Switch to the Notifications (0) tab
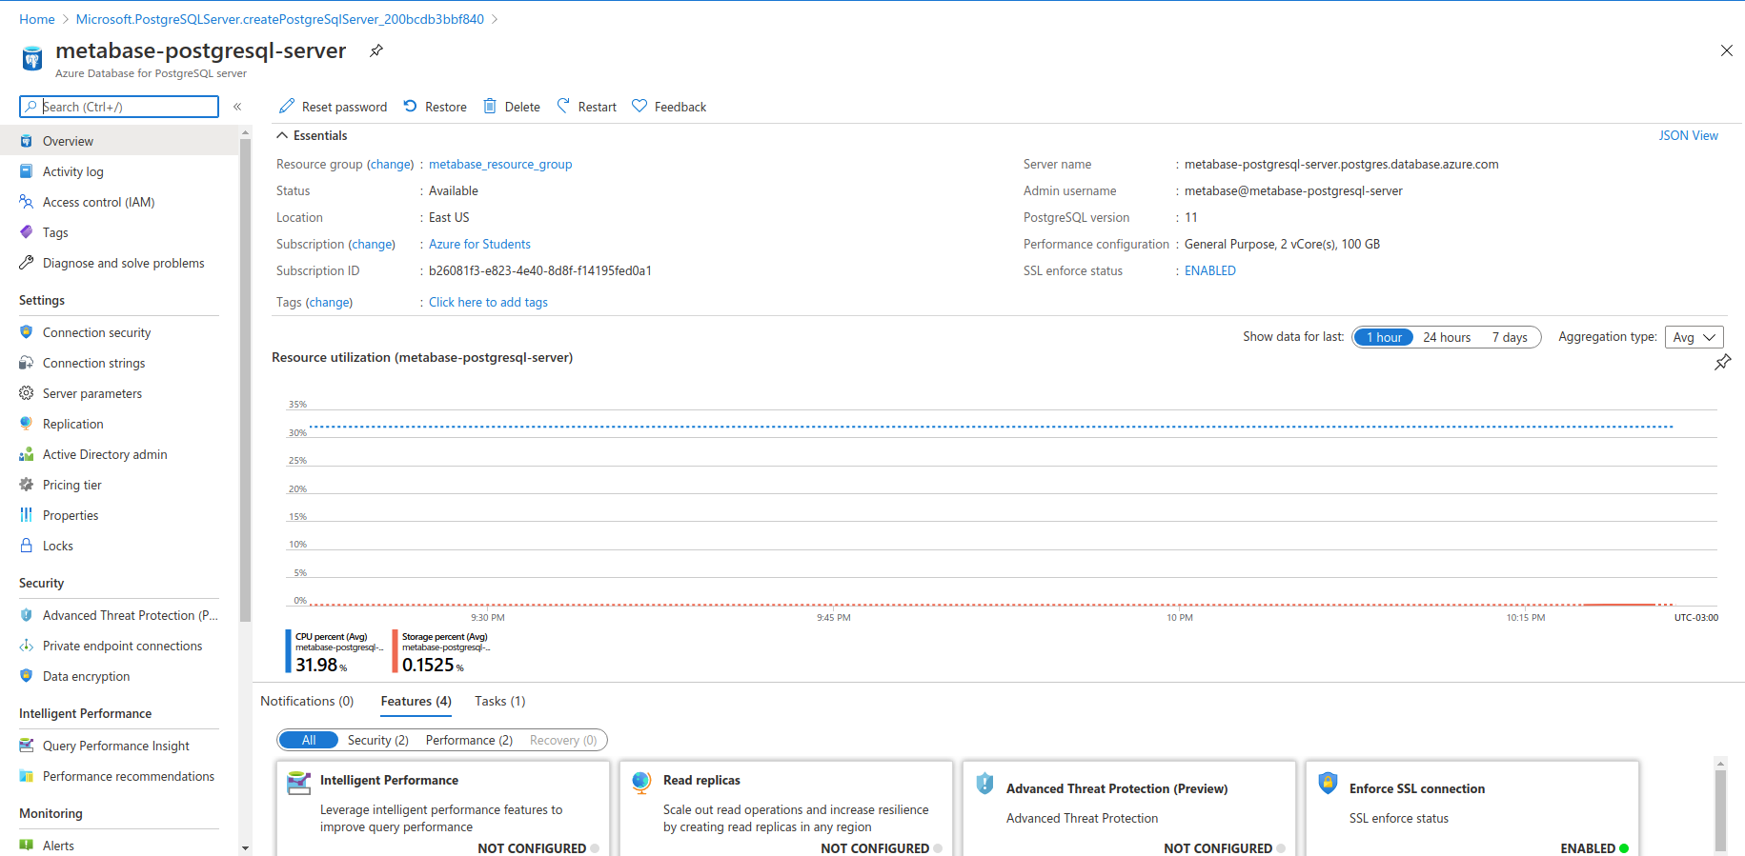1745x856 pixels. point(307,701)
